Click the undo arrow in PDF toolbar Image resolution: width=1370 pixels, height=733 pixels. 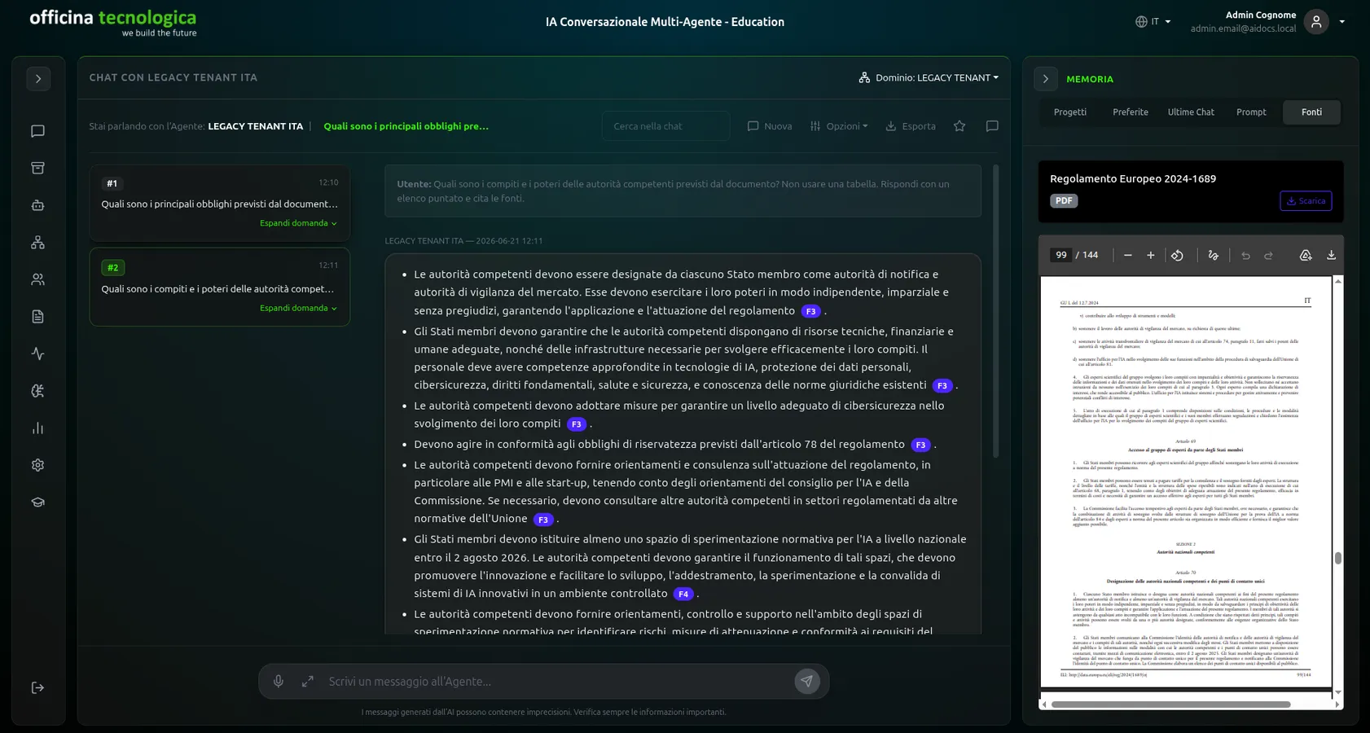pos(1245,256)
